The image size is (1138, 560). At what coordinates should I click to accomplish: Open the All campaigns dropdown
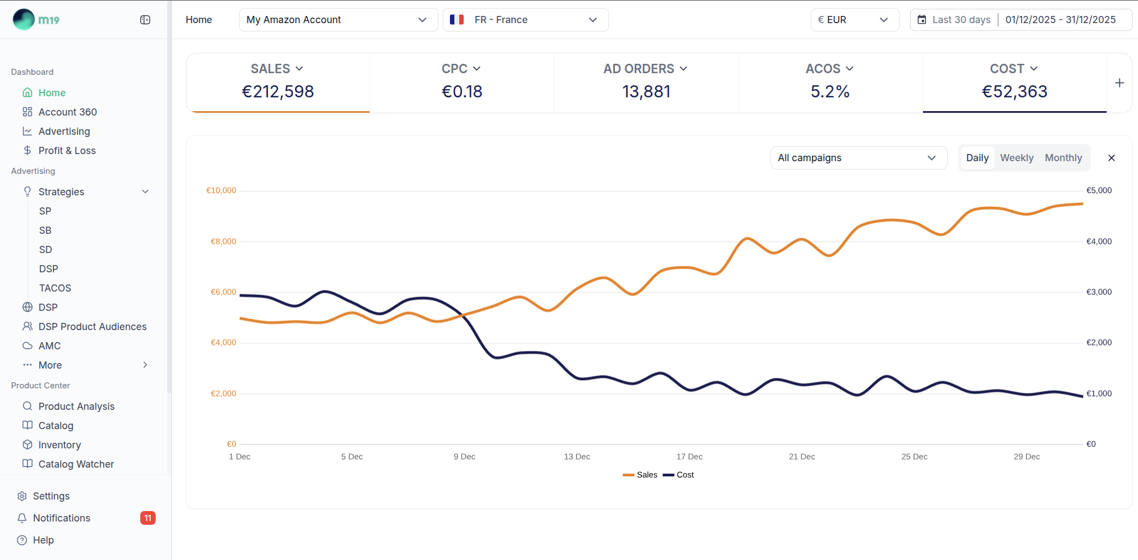tap(858, 158)
